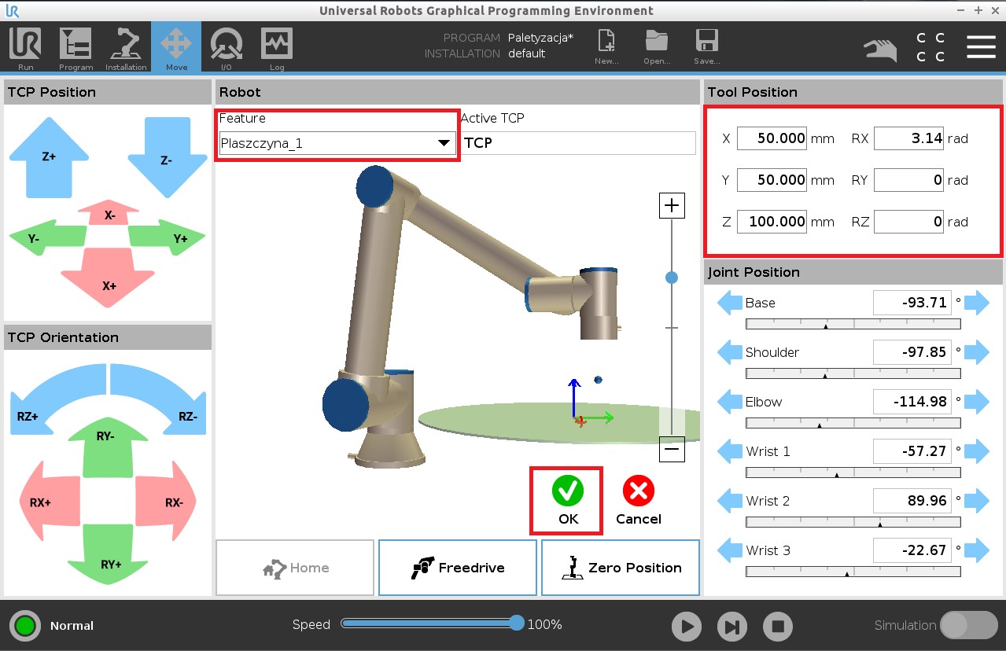The image size is (1006, 651).
Task: Click the Cancel button
Action: [639, 501]
